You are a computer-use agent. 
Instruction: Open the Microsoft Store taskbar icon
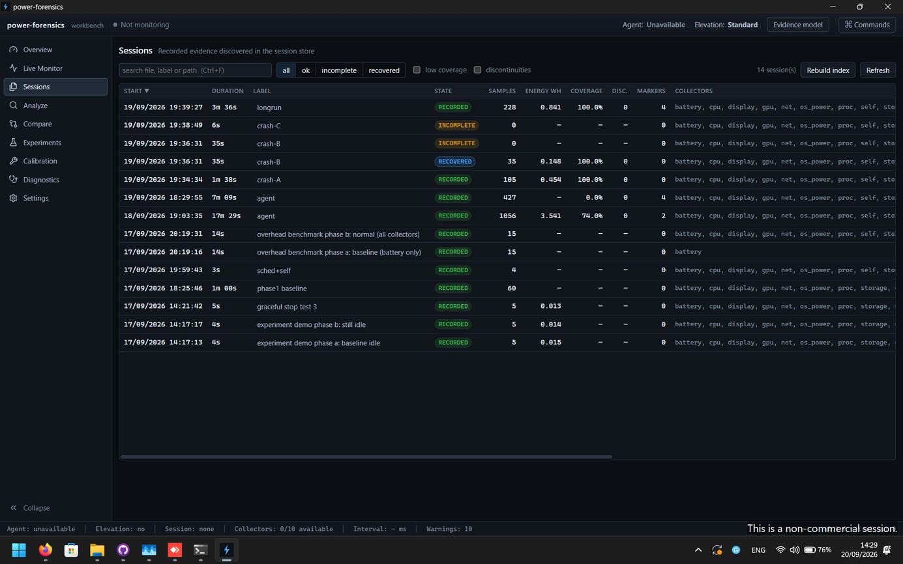(71, 550)
